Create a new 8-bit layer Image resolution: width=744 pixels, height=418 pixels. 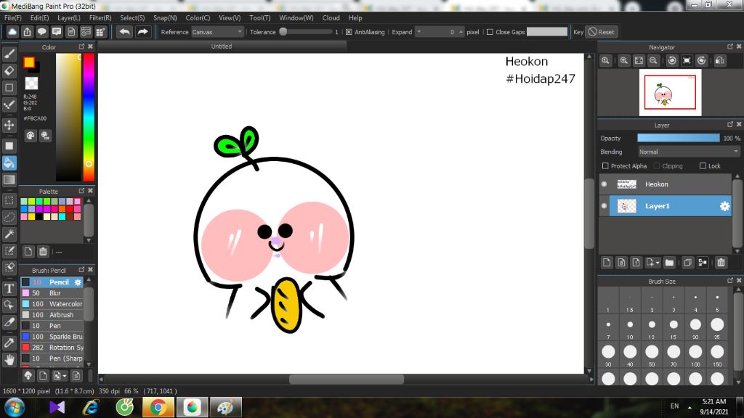coord(621,263)
